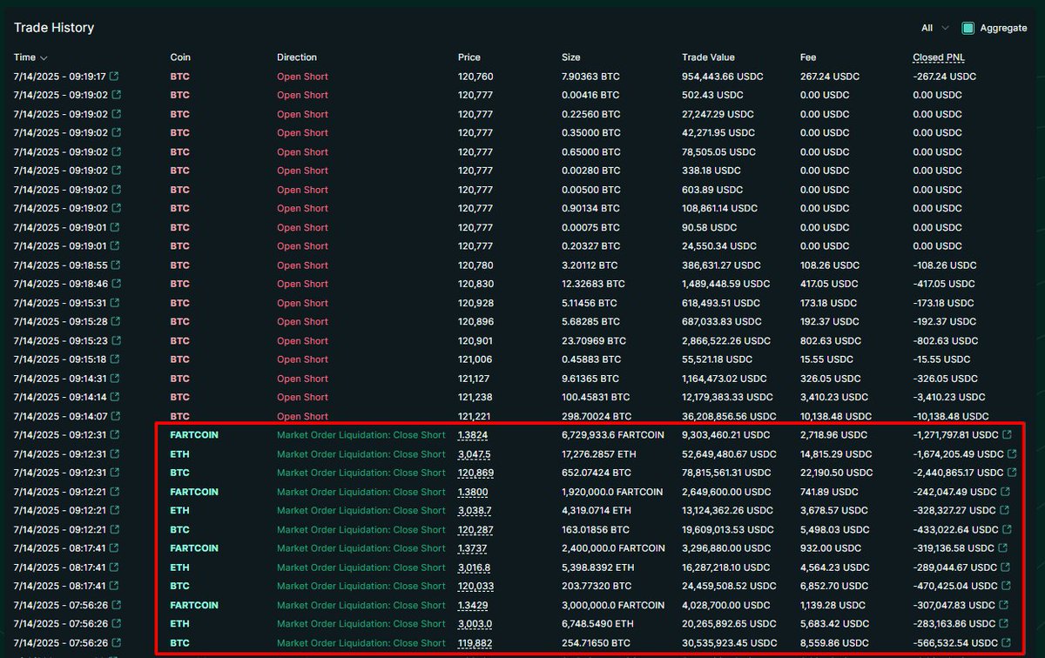Open share icon beside -1,674,205.49 USDC PNL
1045x658 pixels.
(1011, 453)
